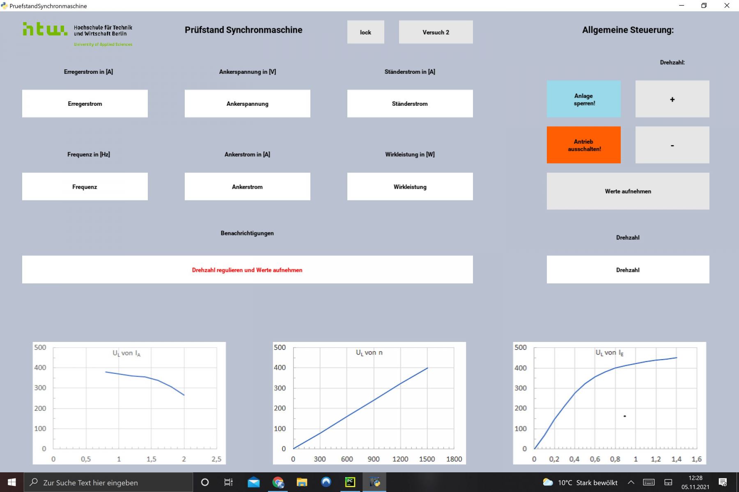Open File Explorer from the taskbar

click(x=302, y=483)
